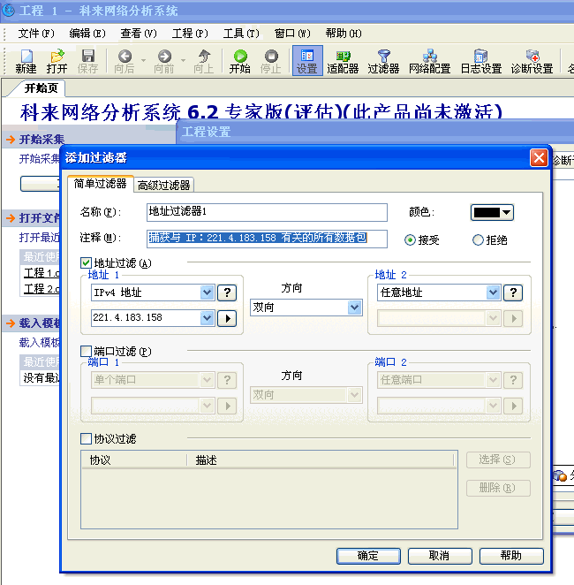Click the 名称(F) input field

267,212
